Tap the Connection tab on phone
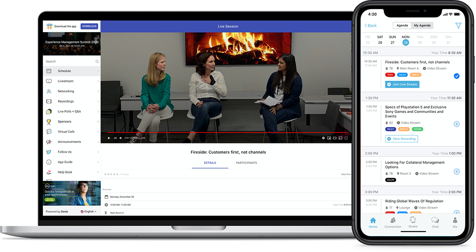The width and height of the screenshot is (476, 252). pos(393,223)
